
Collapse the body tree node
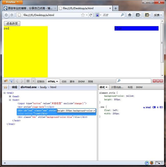point(10,100)
